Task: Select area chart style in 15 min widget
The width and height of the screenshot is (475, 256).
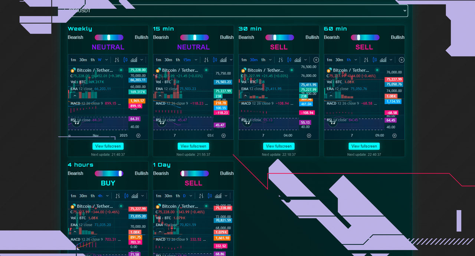Action: (223, 60)
